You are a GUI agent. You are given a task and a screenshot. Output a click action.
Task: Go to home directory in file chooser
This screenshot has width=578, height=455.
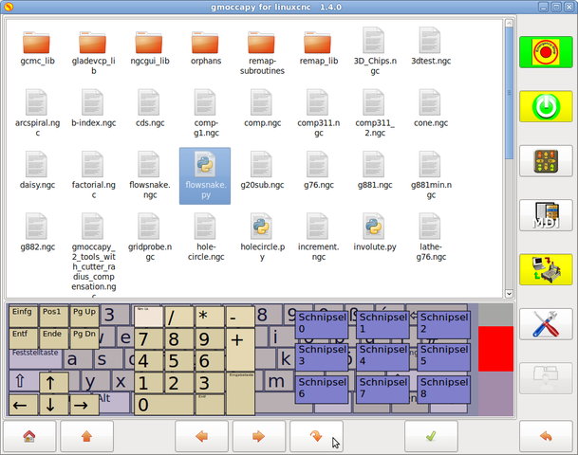[29, 437]
